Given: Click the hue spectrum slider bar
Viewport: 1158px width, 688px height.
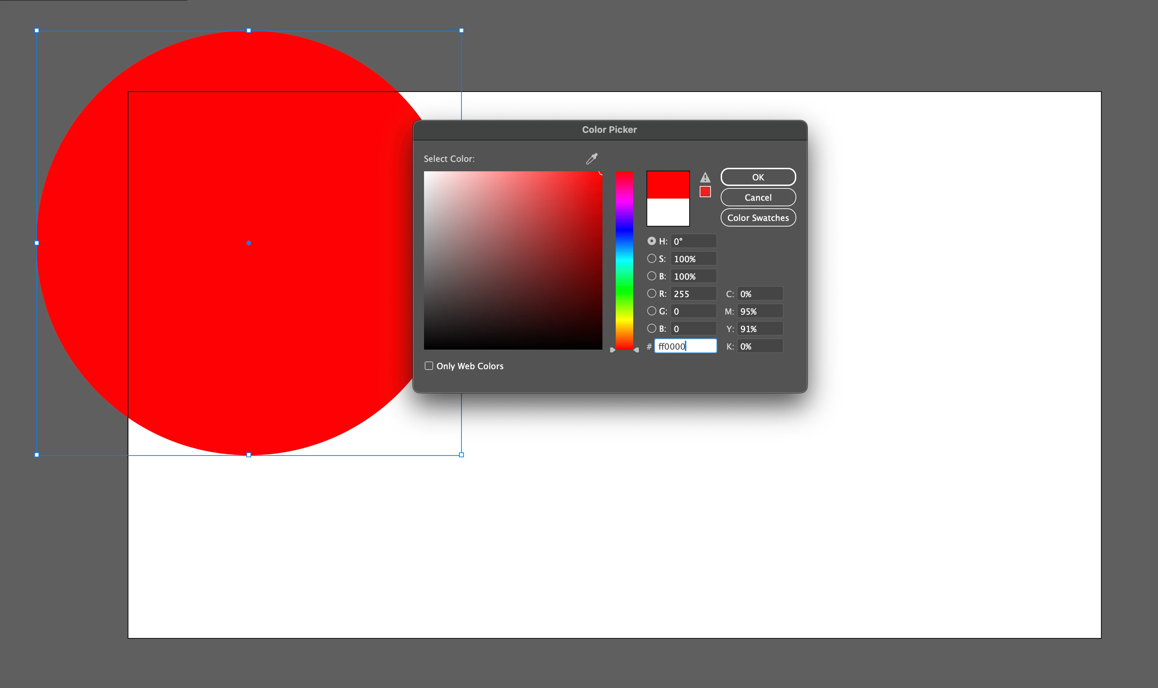Looking at the screenshot, I should (624, 260).
